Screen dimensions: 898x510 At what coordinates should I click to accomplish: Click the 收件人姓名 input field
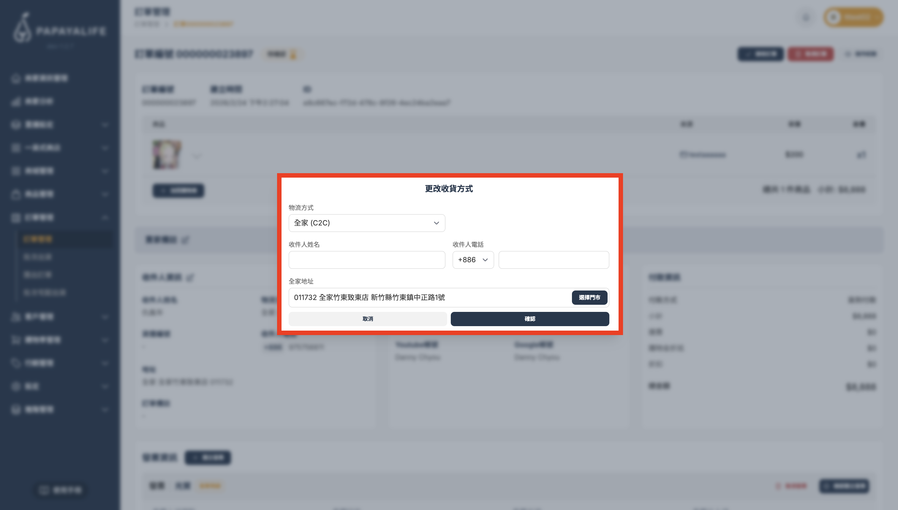coord(366,260)
